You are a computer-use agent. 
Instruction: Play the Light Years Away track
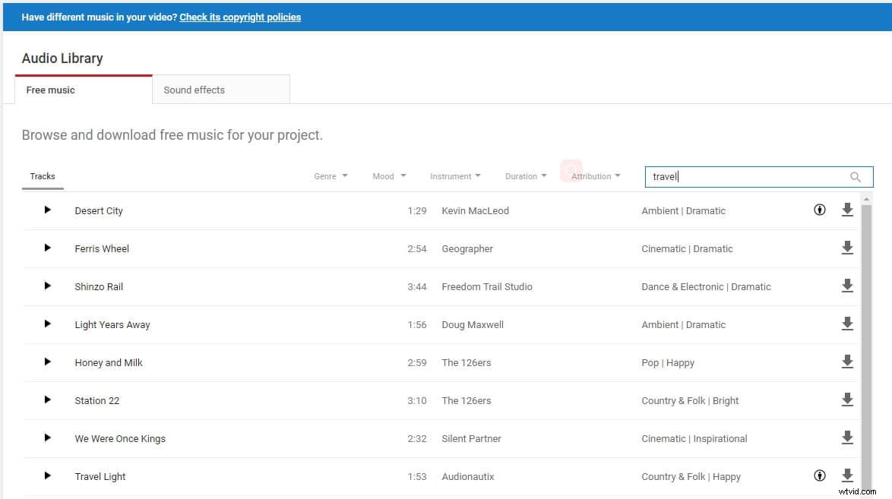pyautogui.click(x=47, y=324)
